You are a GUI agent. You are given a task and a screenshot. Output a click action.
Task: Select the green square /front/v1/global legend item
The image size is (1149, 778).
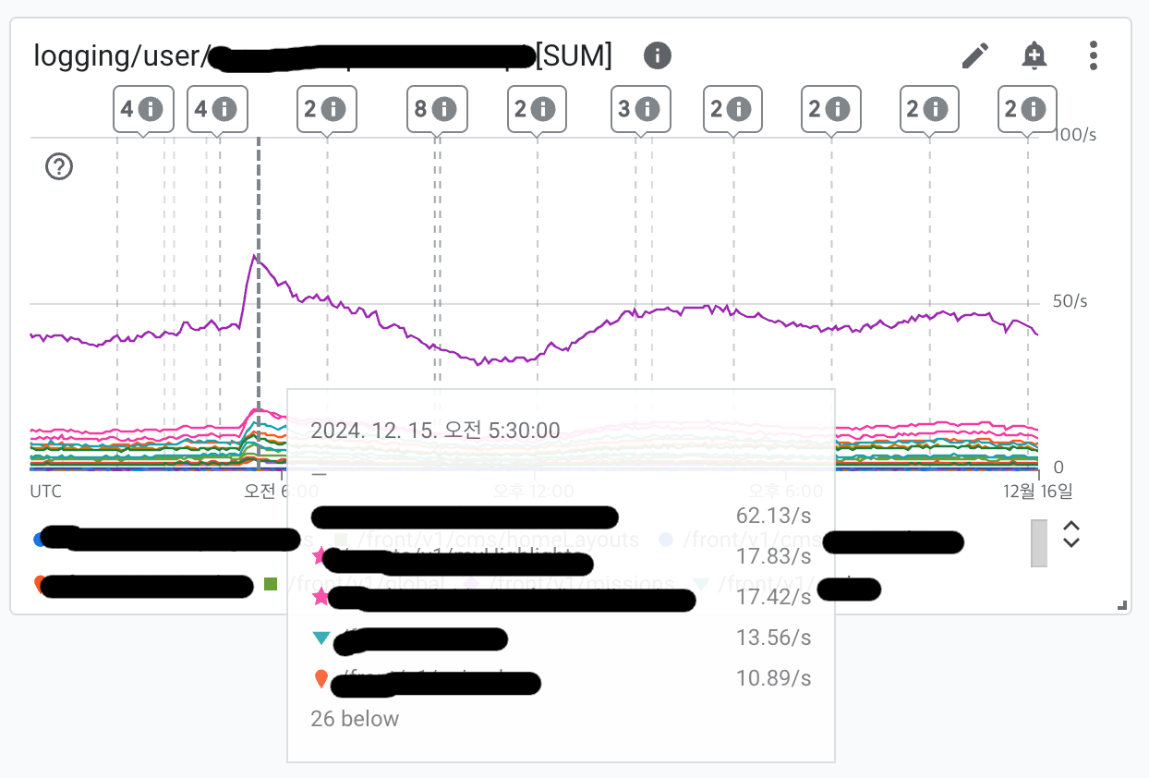(x=355, y=584)
